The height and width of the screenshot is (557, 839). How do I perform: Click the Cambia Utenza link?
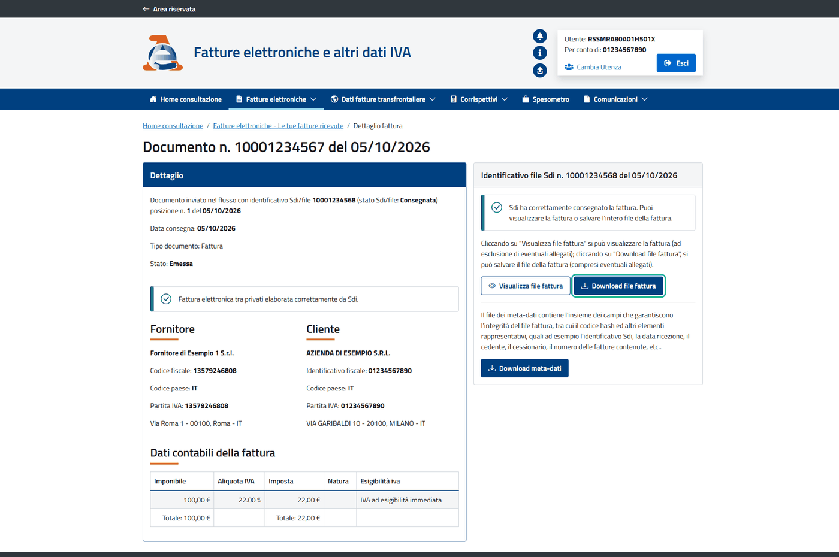(x=593, y=67)
